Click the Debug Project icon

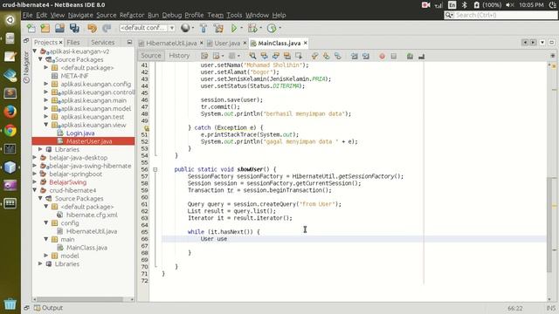point(252,28)
